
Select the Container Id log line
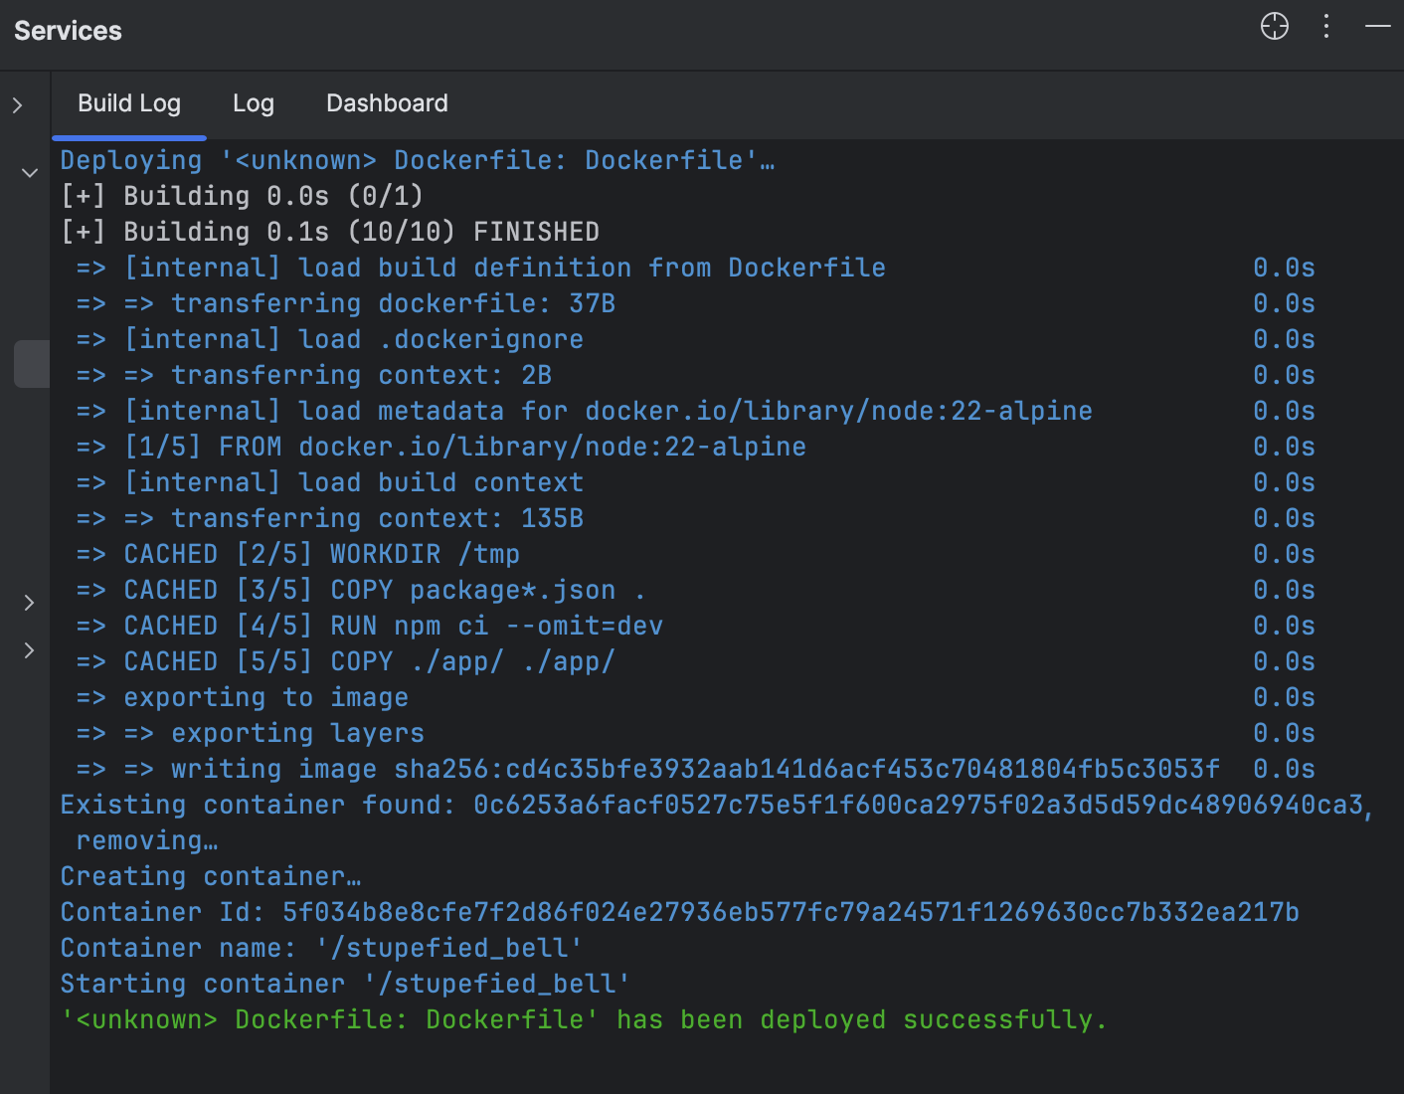(679, 911)
